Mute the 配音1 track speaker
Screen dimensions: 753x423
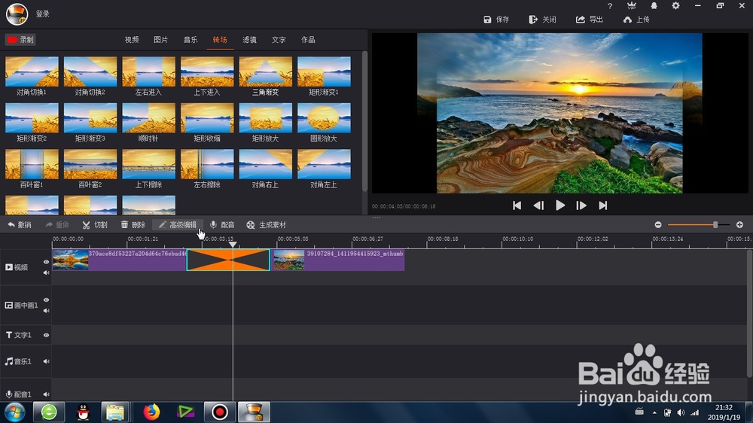point(46,394)
